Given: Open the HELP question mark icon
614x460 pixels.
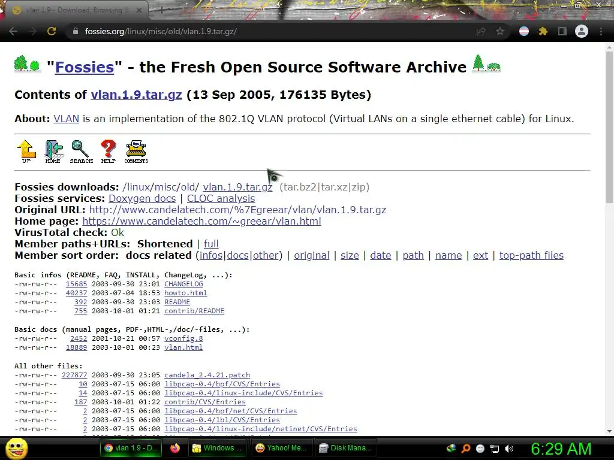Looking at the screenshot, I should click(109, 152).
